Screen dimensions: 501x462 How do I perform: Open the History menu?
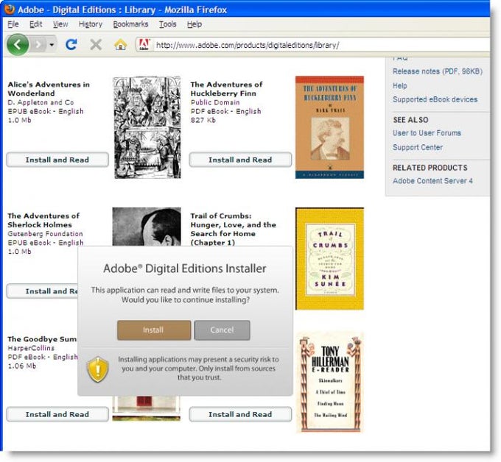91,24
